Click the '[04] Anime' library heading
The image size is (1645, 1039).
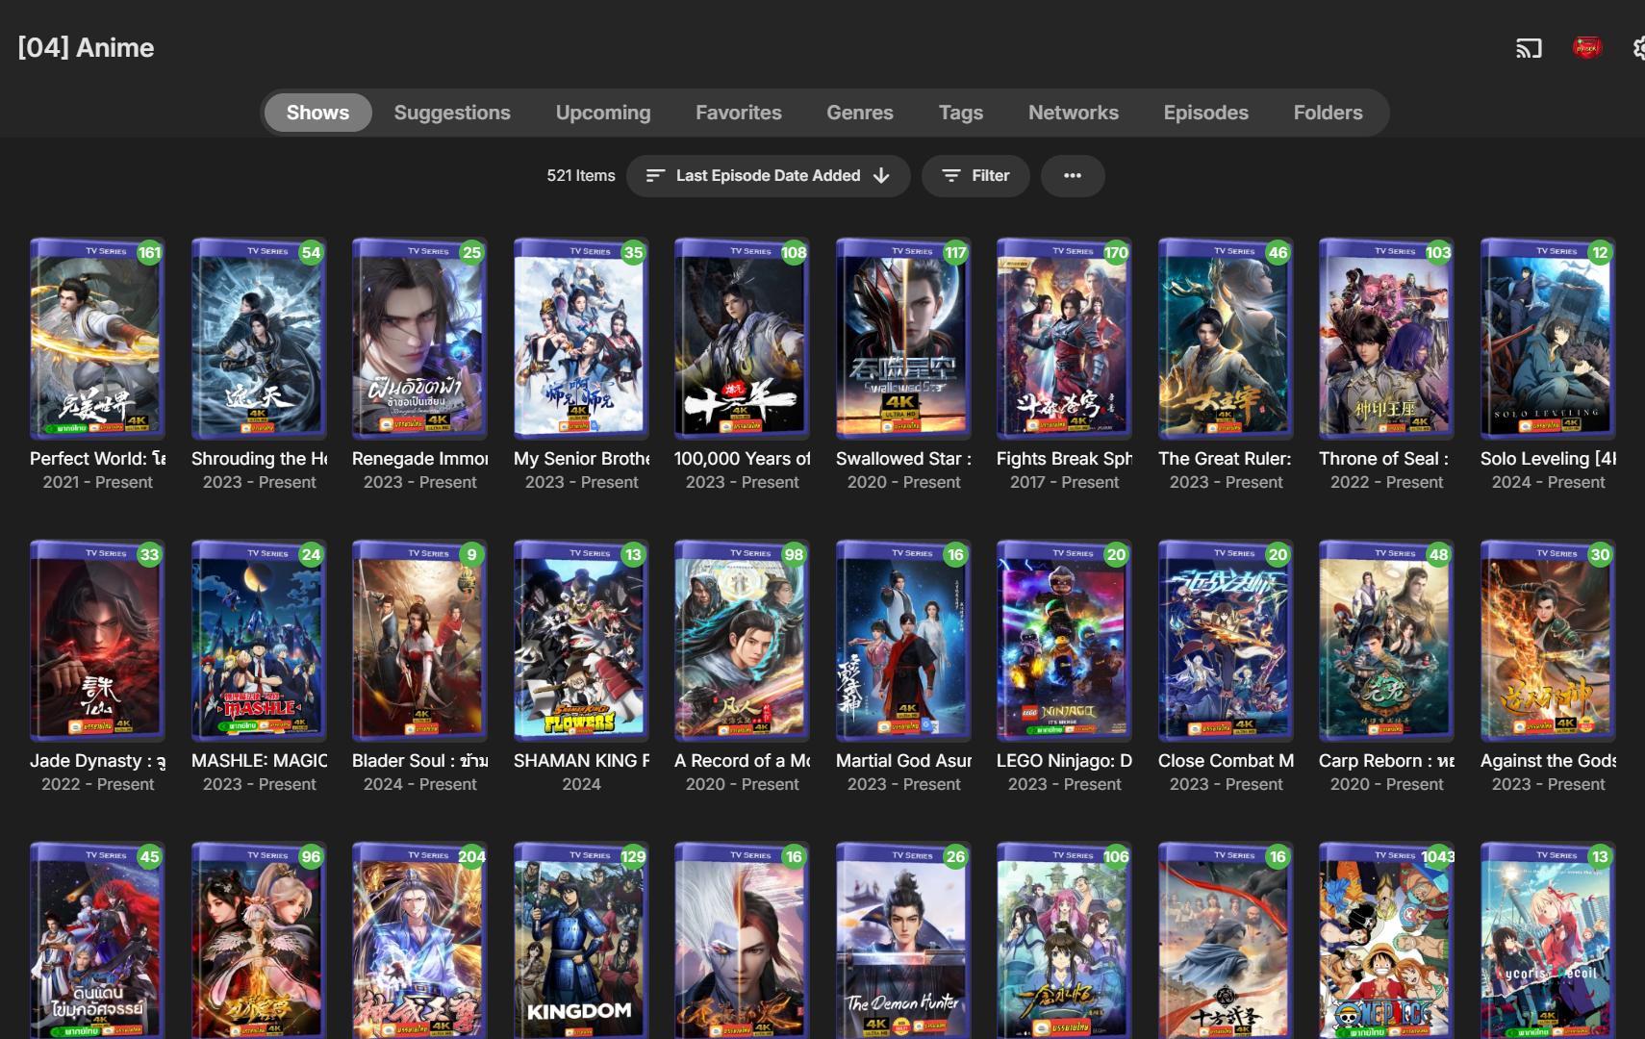coord(86,47)
